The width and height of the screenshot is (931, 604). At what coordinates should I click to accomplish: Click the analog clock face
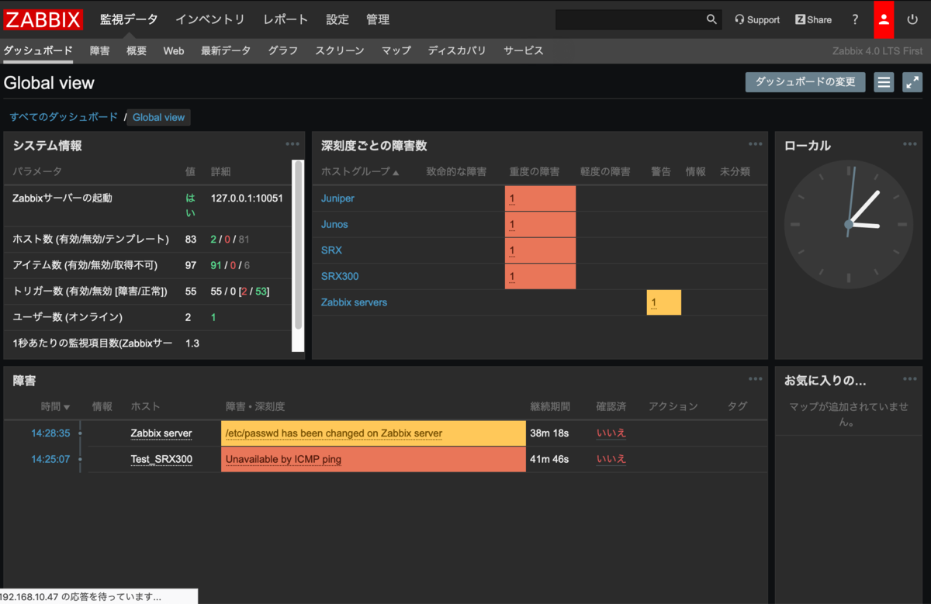[849, 225]
